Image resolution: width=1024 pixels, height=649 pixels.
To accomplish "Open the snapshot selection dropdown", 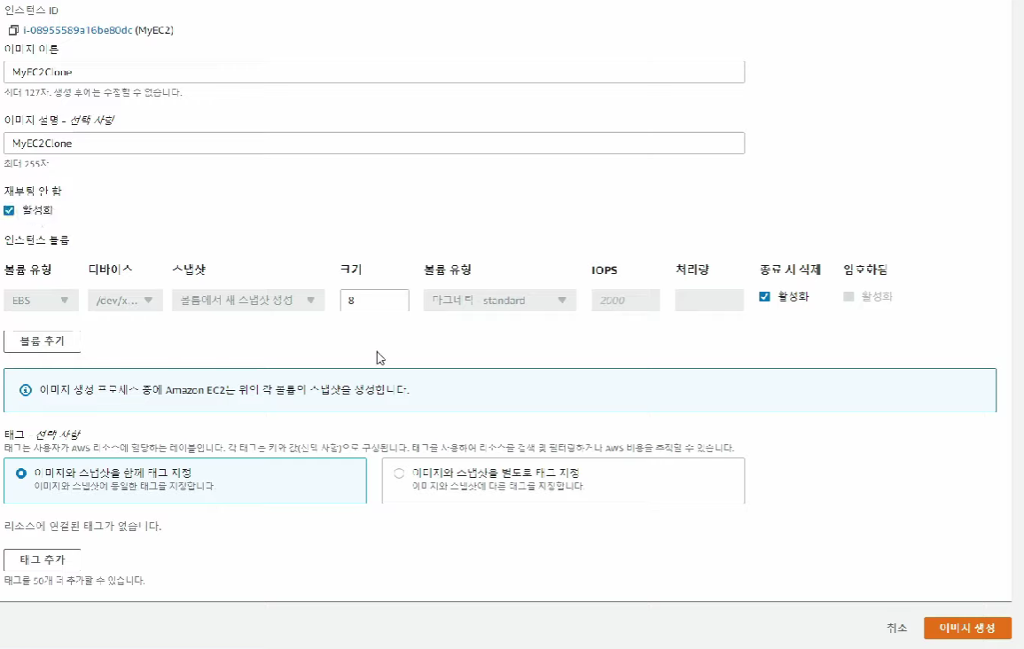I will (x=248, y=301).
